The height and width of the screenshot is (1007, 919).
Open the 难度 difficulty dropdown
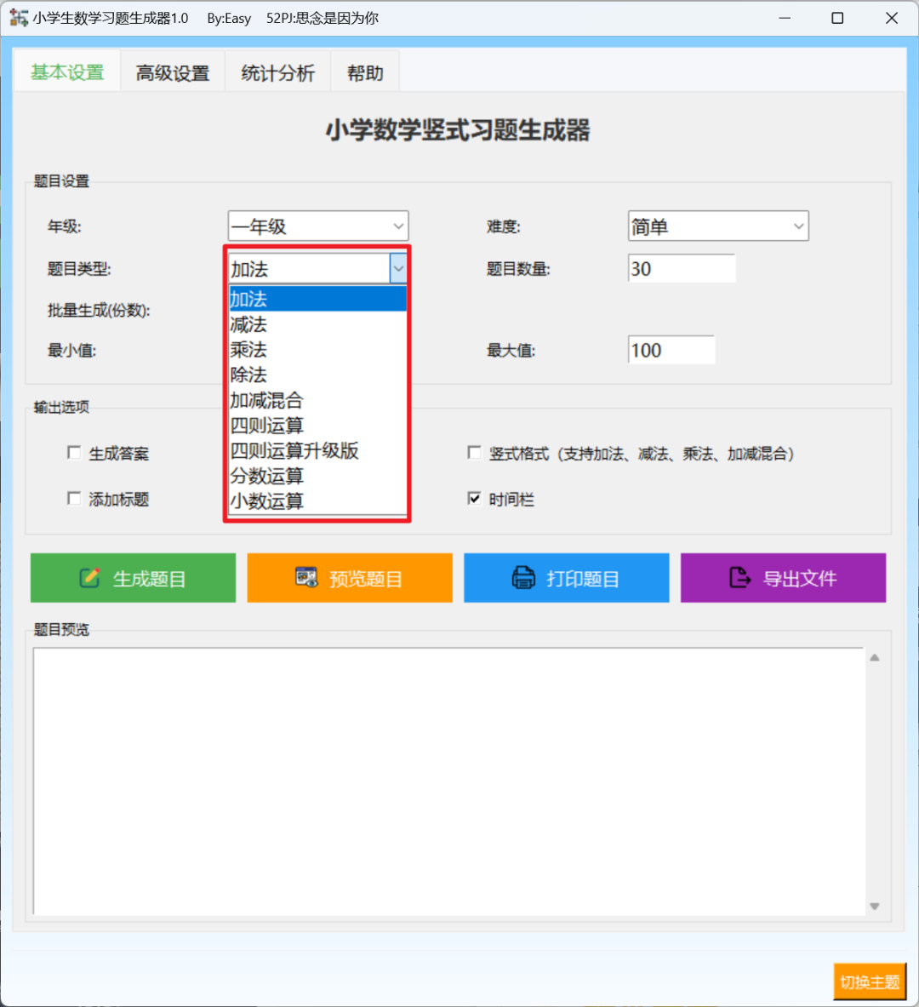tap(796, 226)
